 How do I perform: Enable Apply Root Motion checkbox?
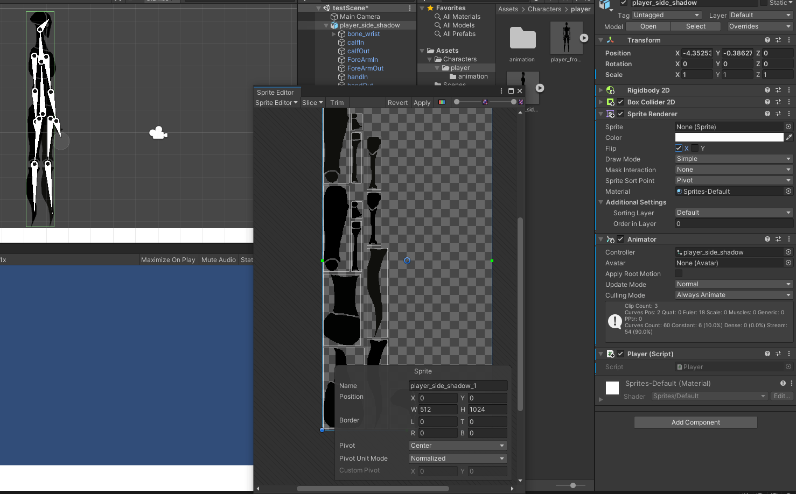(x=679, y=274)
